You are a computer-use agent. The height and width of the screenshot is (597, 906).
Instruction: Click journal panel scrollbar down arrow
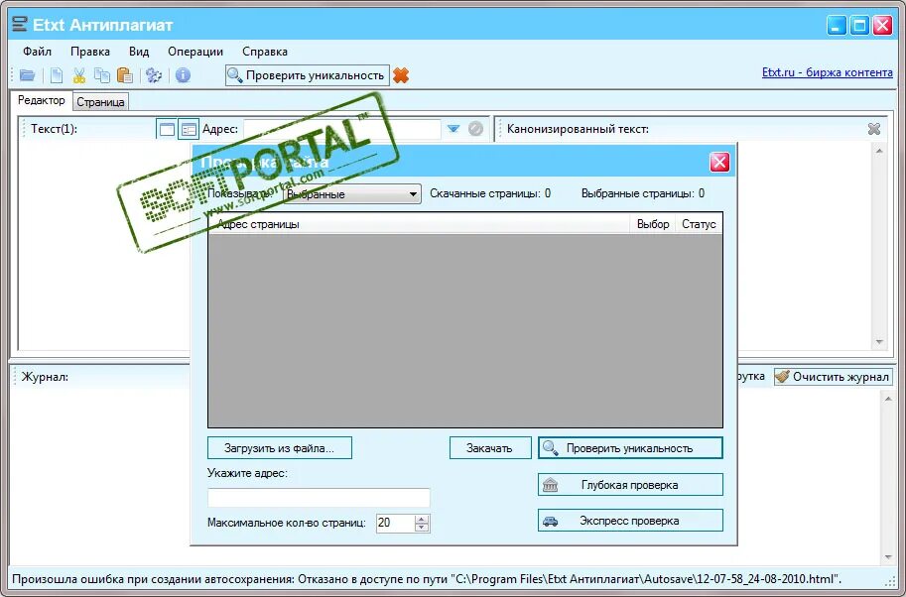point(889,557)
